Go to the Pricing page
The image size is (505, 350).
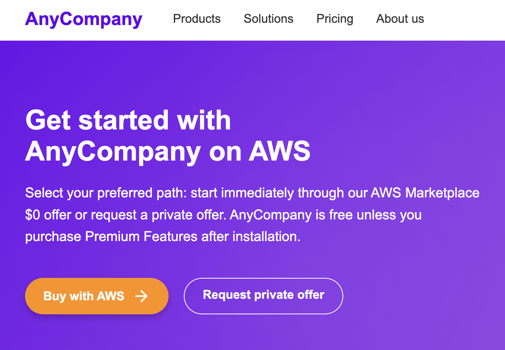[335, 19]
